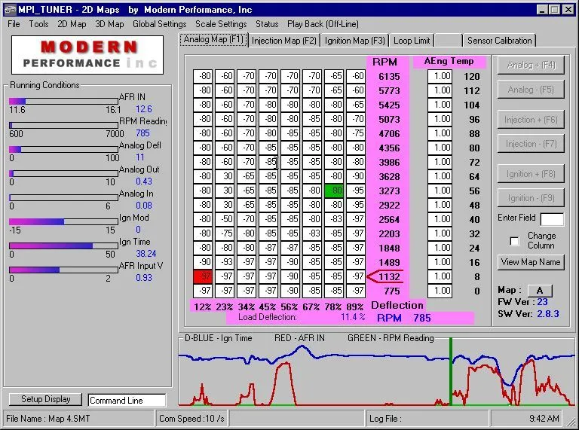Click the Ign Time gauge bar
The height and width of the screenshot is (430, 579).
[63, 245]
